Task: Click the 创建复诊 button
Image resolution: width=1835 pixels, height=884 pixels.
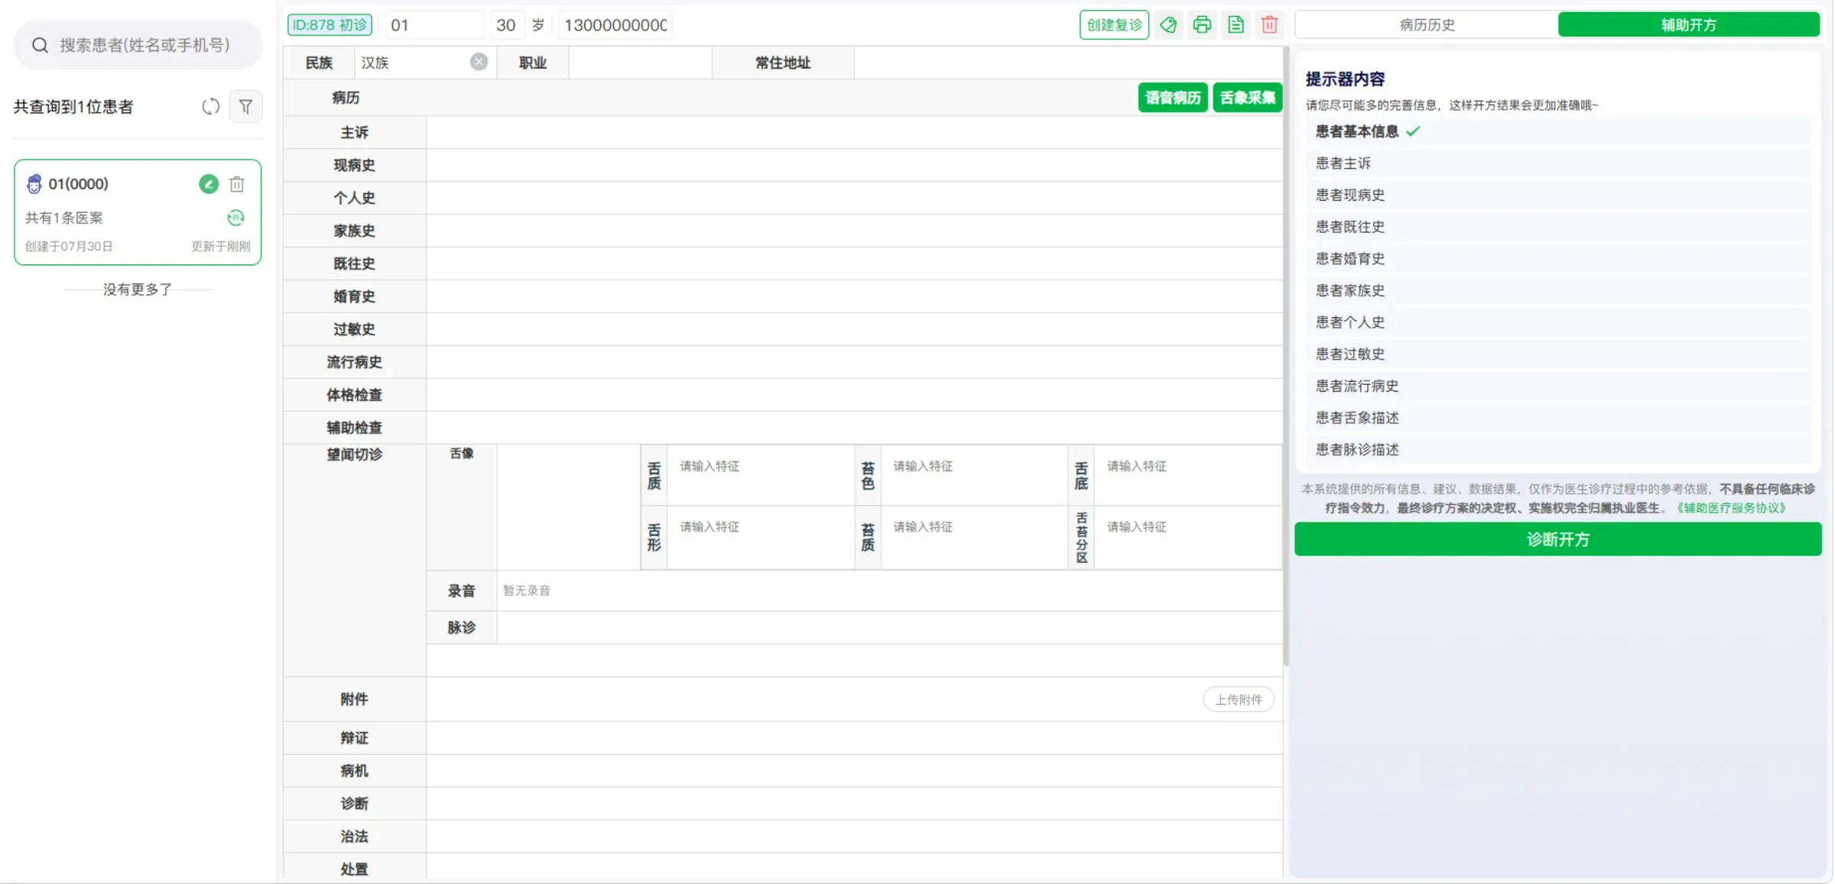Action: point(1114,25)
